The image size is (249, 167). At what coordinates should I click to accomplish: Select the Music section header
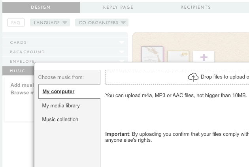tap(18, 71)
